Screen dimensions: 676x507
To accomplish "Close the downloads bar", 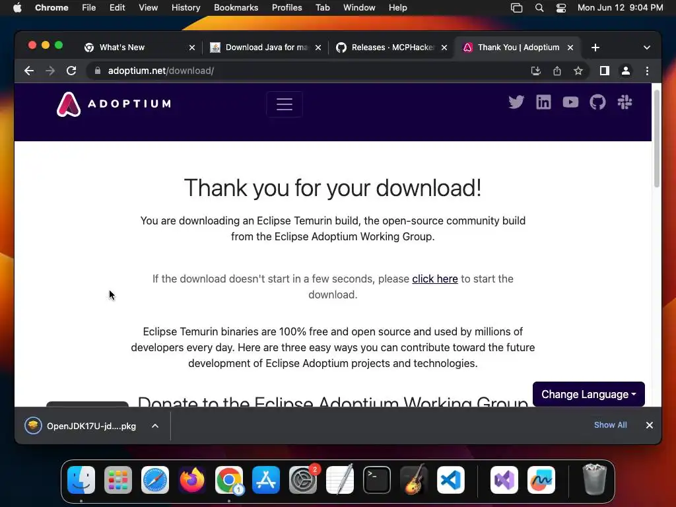I will [650, 425].
